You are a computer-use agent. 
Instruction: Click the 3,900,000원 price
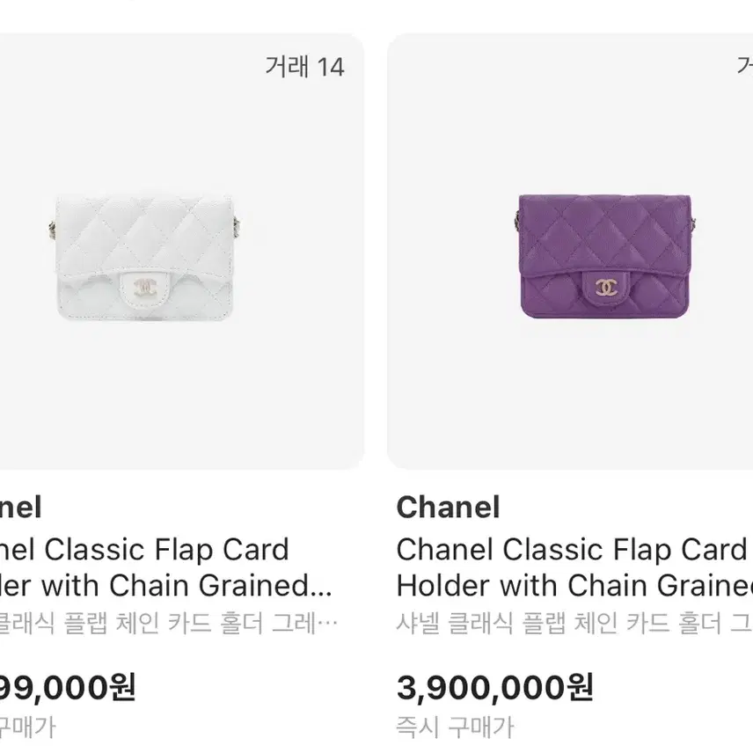[494, 688]
